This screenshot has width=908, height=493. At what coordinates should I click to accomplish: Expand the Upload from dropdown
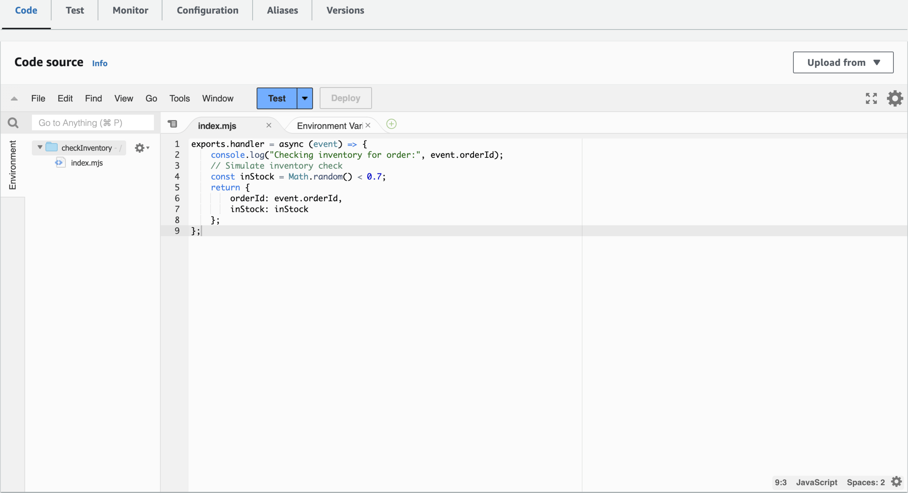tap(843, 62)
